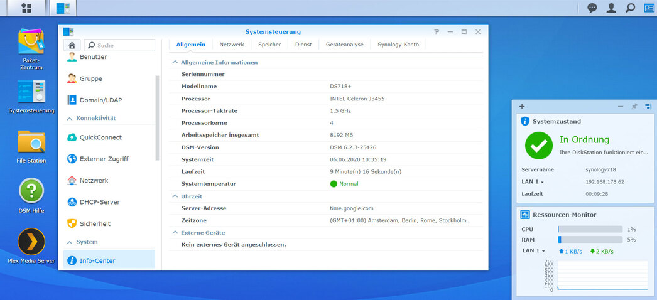Click the RAM usage bar
The height and width of the screenshot is (300, 657).
(590, 240)
